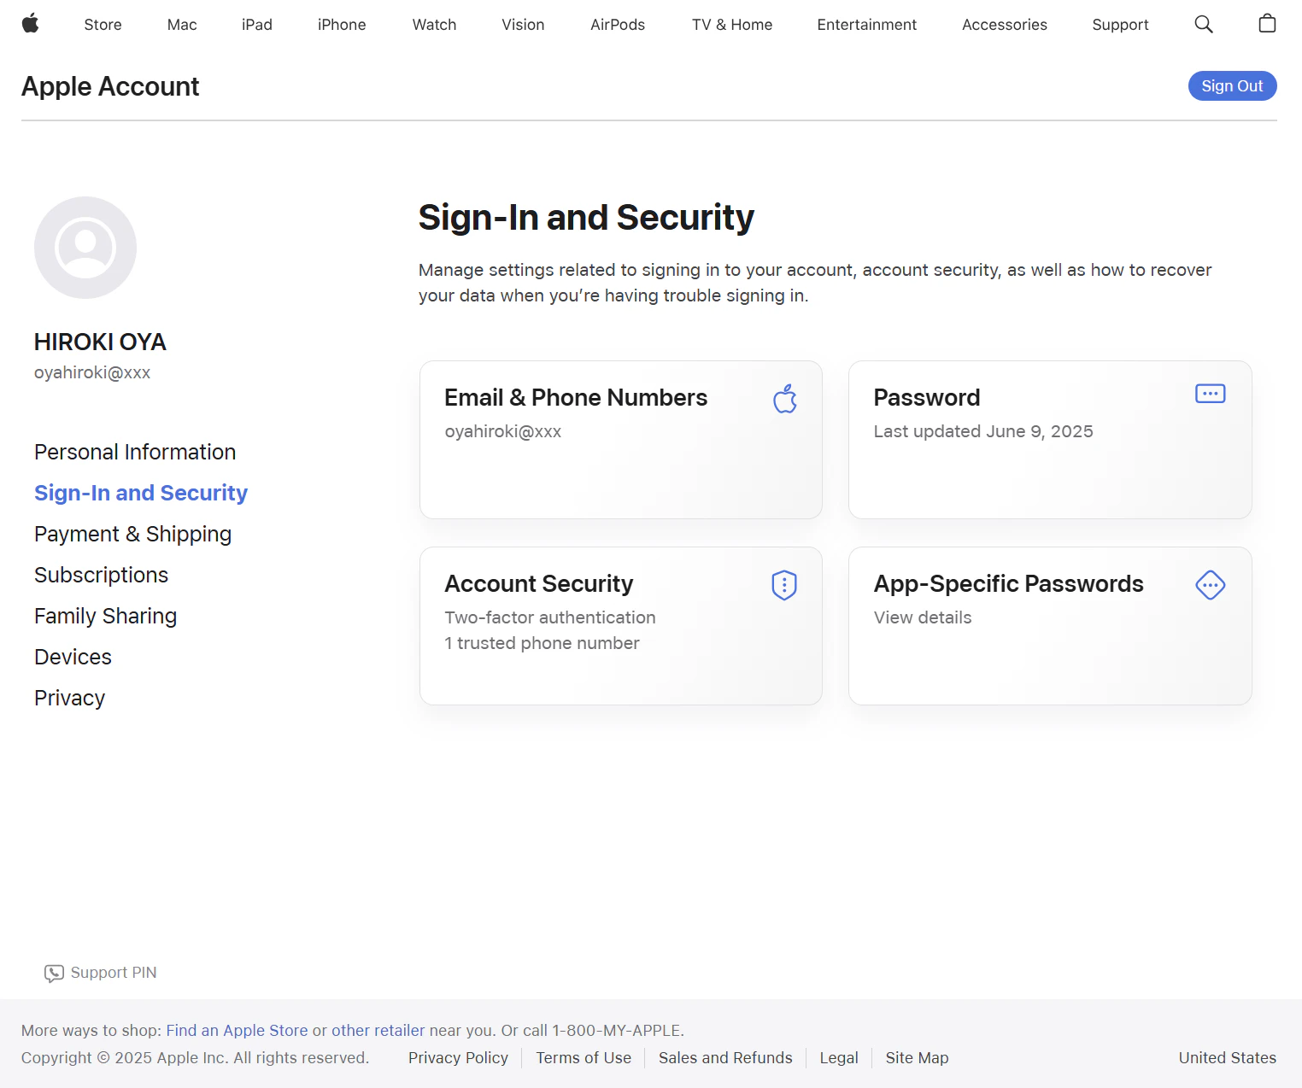Go to Personal Information section

(x=135, y=452)
